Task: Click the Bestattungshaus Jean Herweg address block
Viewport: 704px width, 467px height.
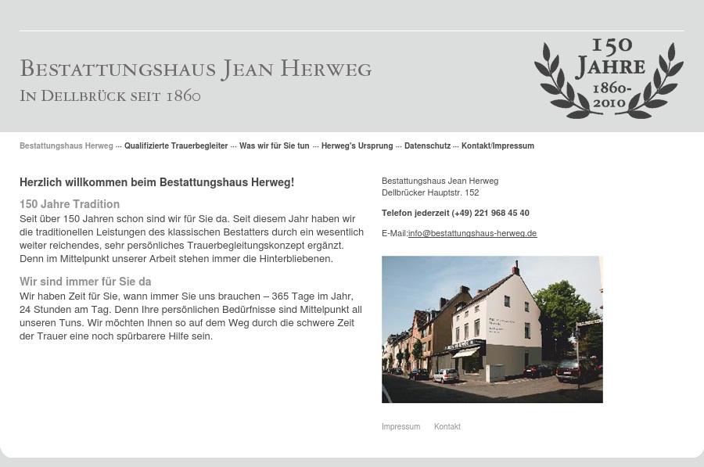Action: click(x=440, y=181)
